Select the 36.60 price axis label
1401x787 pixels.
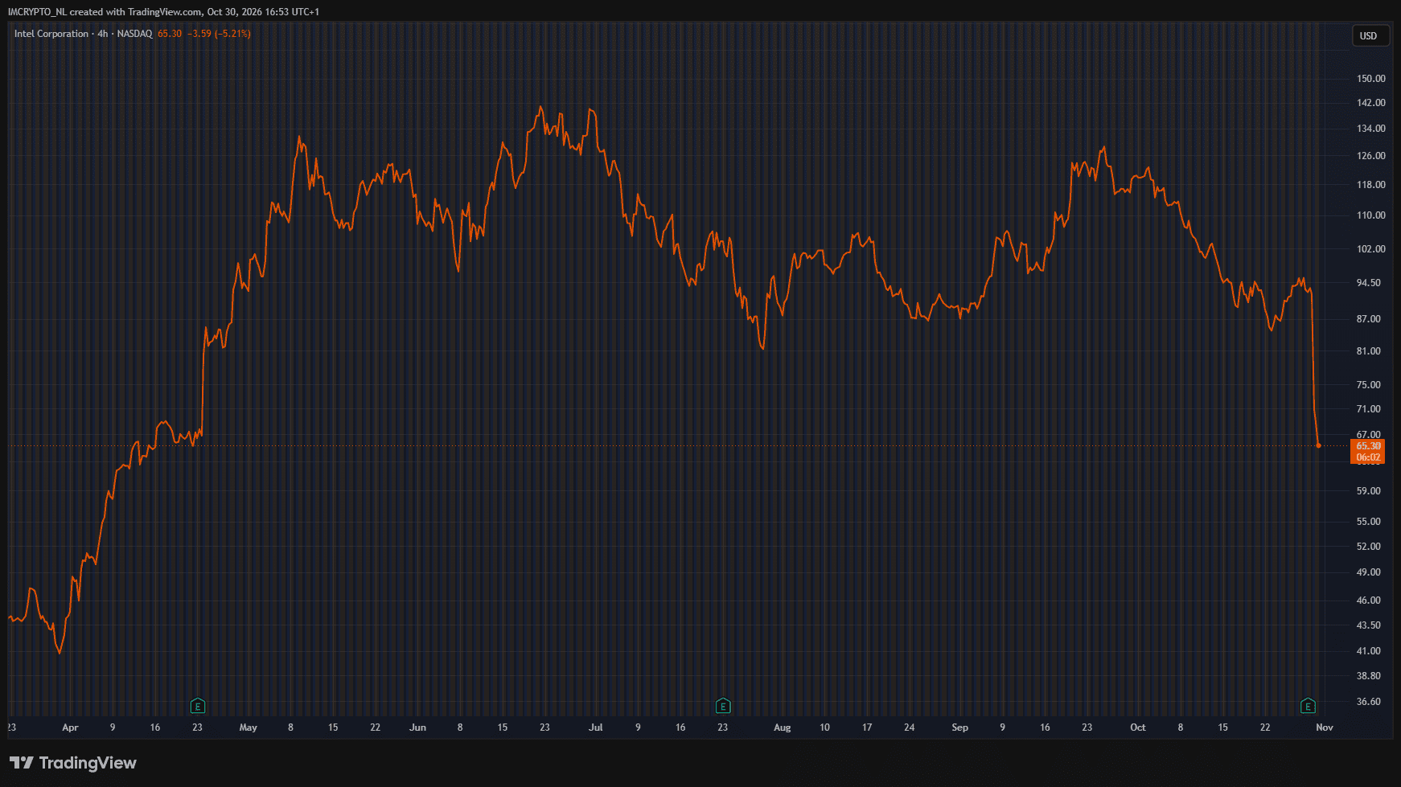click(1369, 702)
